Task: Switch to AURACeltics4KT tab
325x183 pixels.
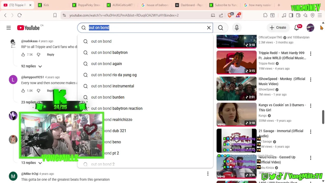Action: 121,5
